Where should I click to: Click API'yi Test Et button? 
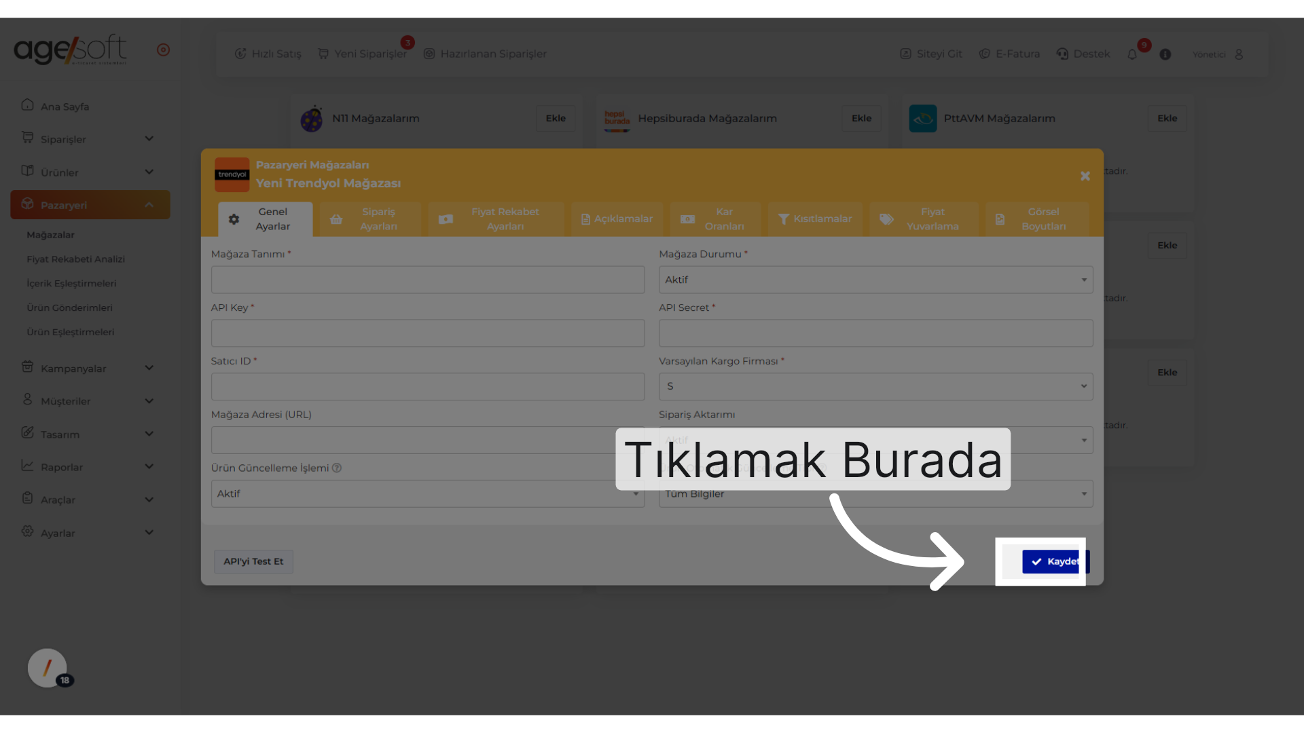[x=253, y=561]
